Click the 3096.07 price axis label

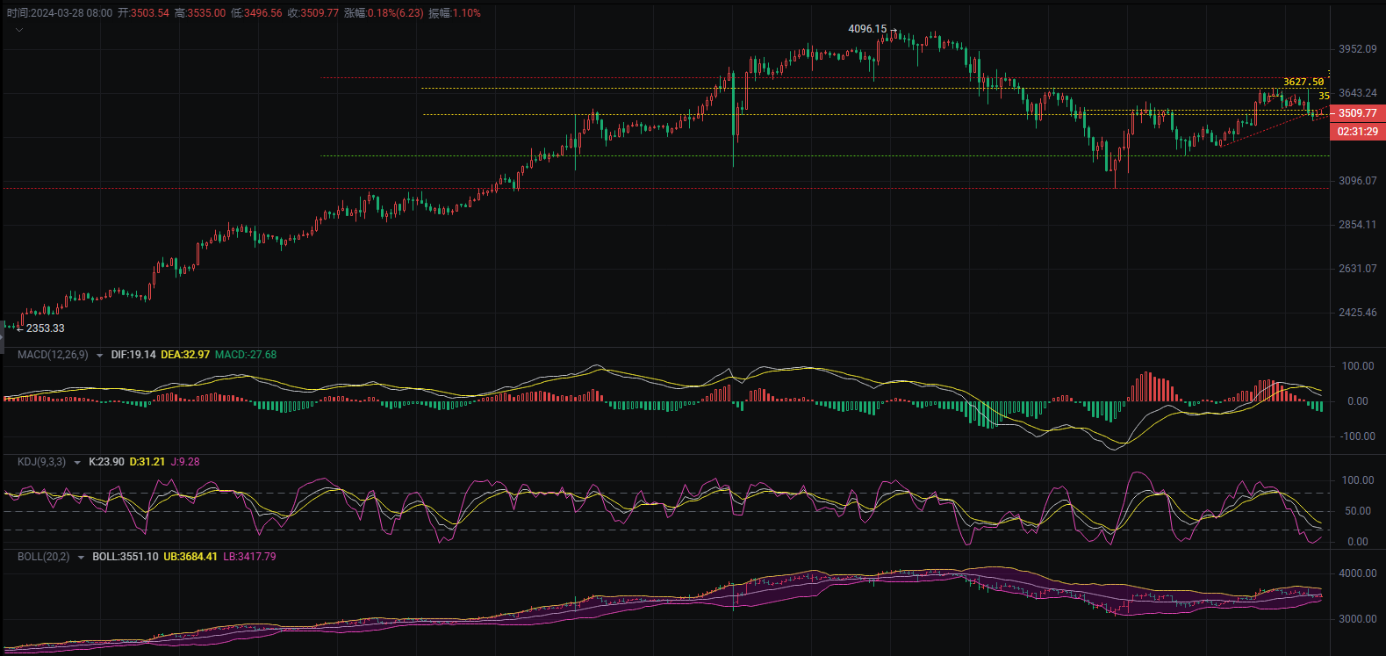click(1357, 181)
